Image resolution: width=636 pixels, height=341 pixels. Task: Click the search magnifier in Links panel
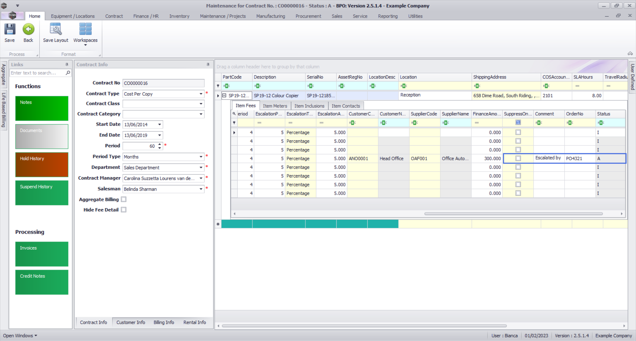(68, 73)
